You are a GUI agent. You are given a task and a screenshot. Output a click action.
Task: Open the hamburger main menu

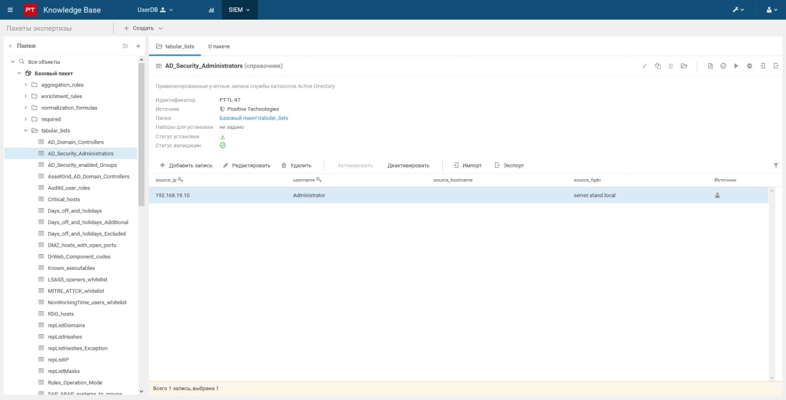coord(10,10)
